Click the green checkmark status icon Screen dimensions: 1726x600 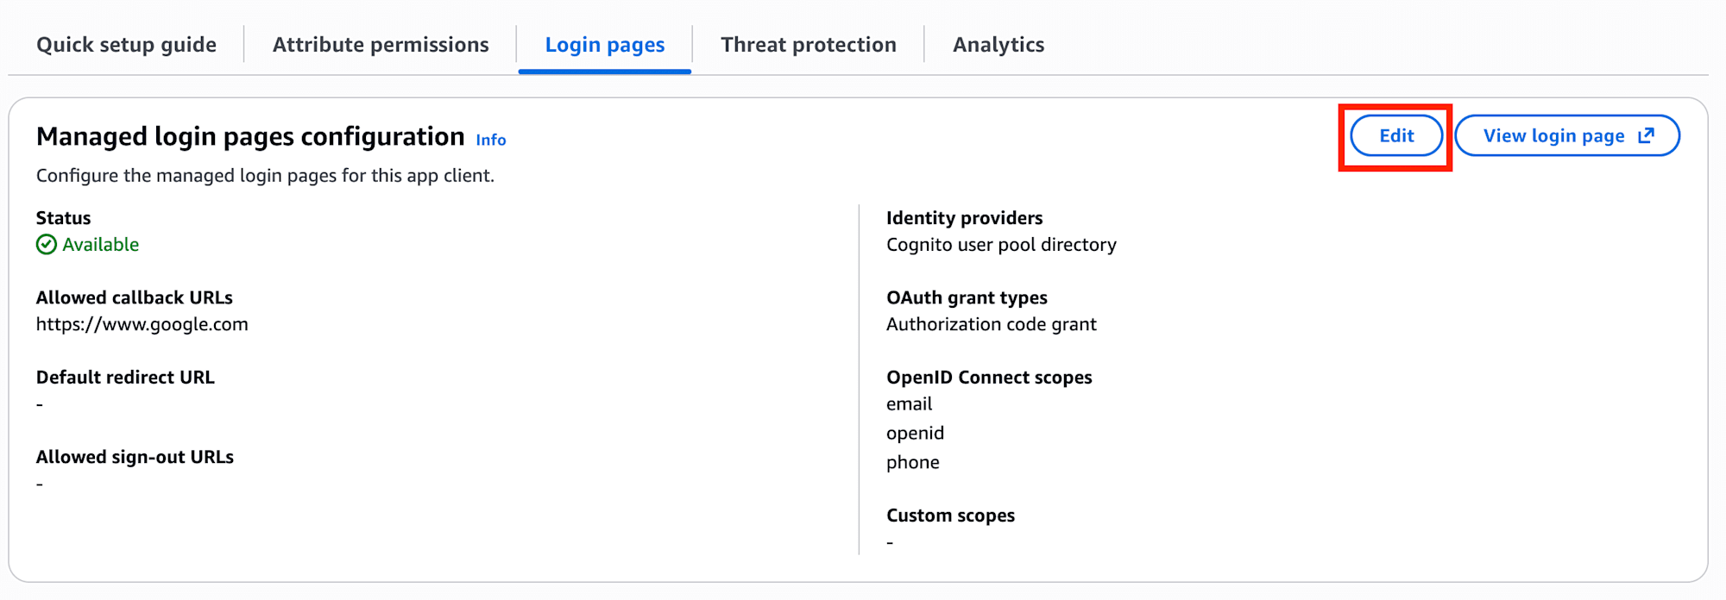[x=47, y=245]
